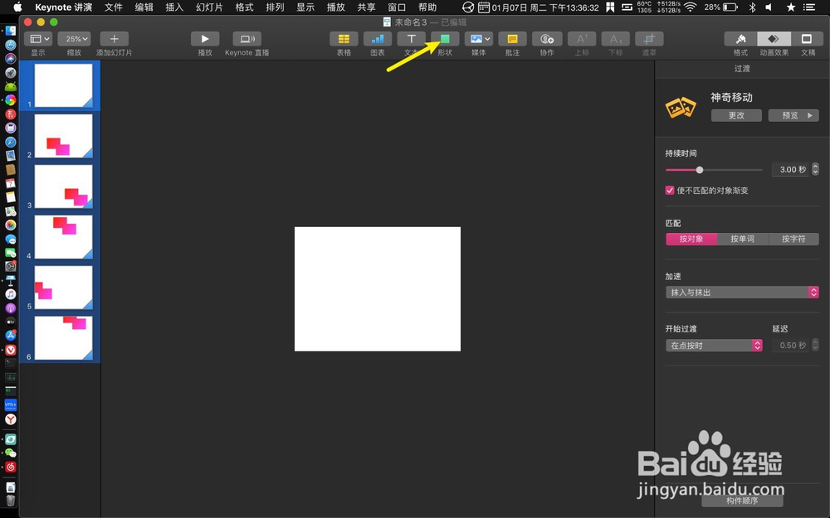This screenshot has height=518, width=830.
Task: Click the volume menu bar icon
Action: point(769,7)
